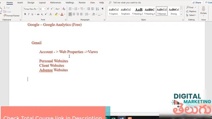Viewport: 212px width, 119px height.
Task: Open the highlight color dropdown arrow
Action: click(59, 14)
